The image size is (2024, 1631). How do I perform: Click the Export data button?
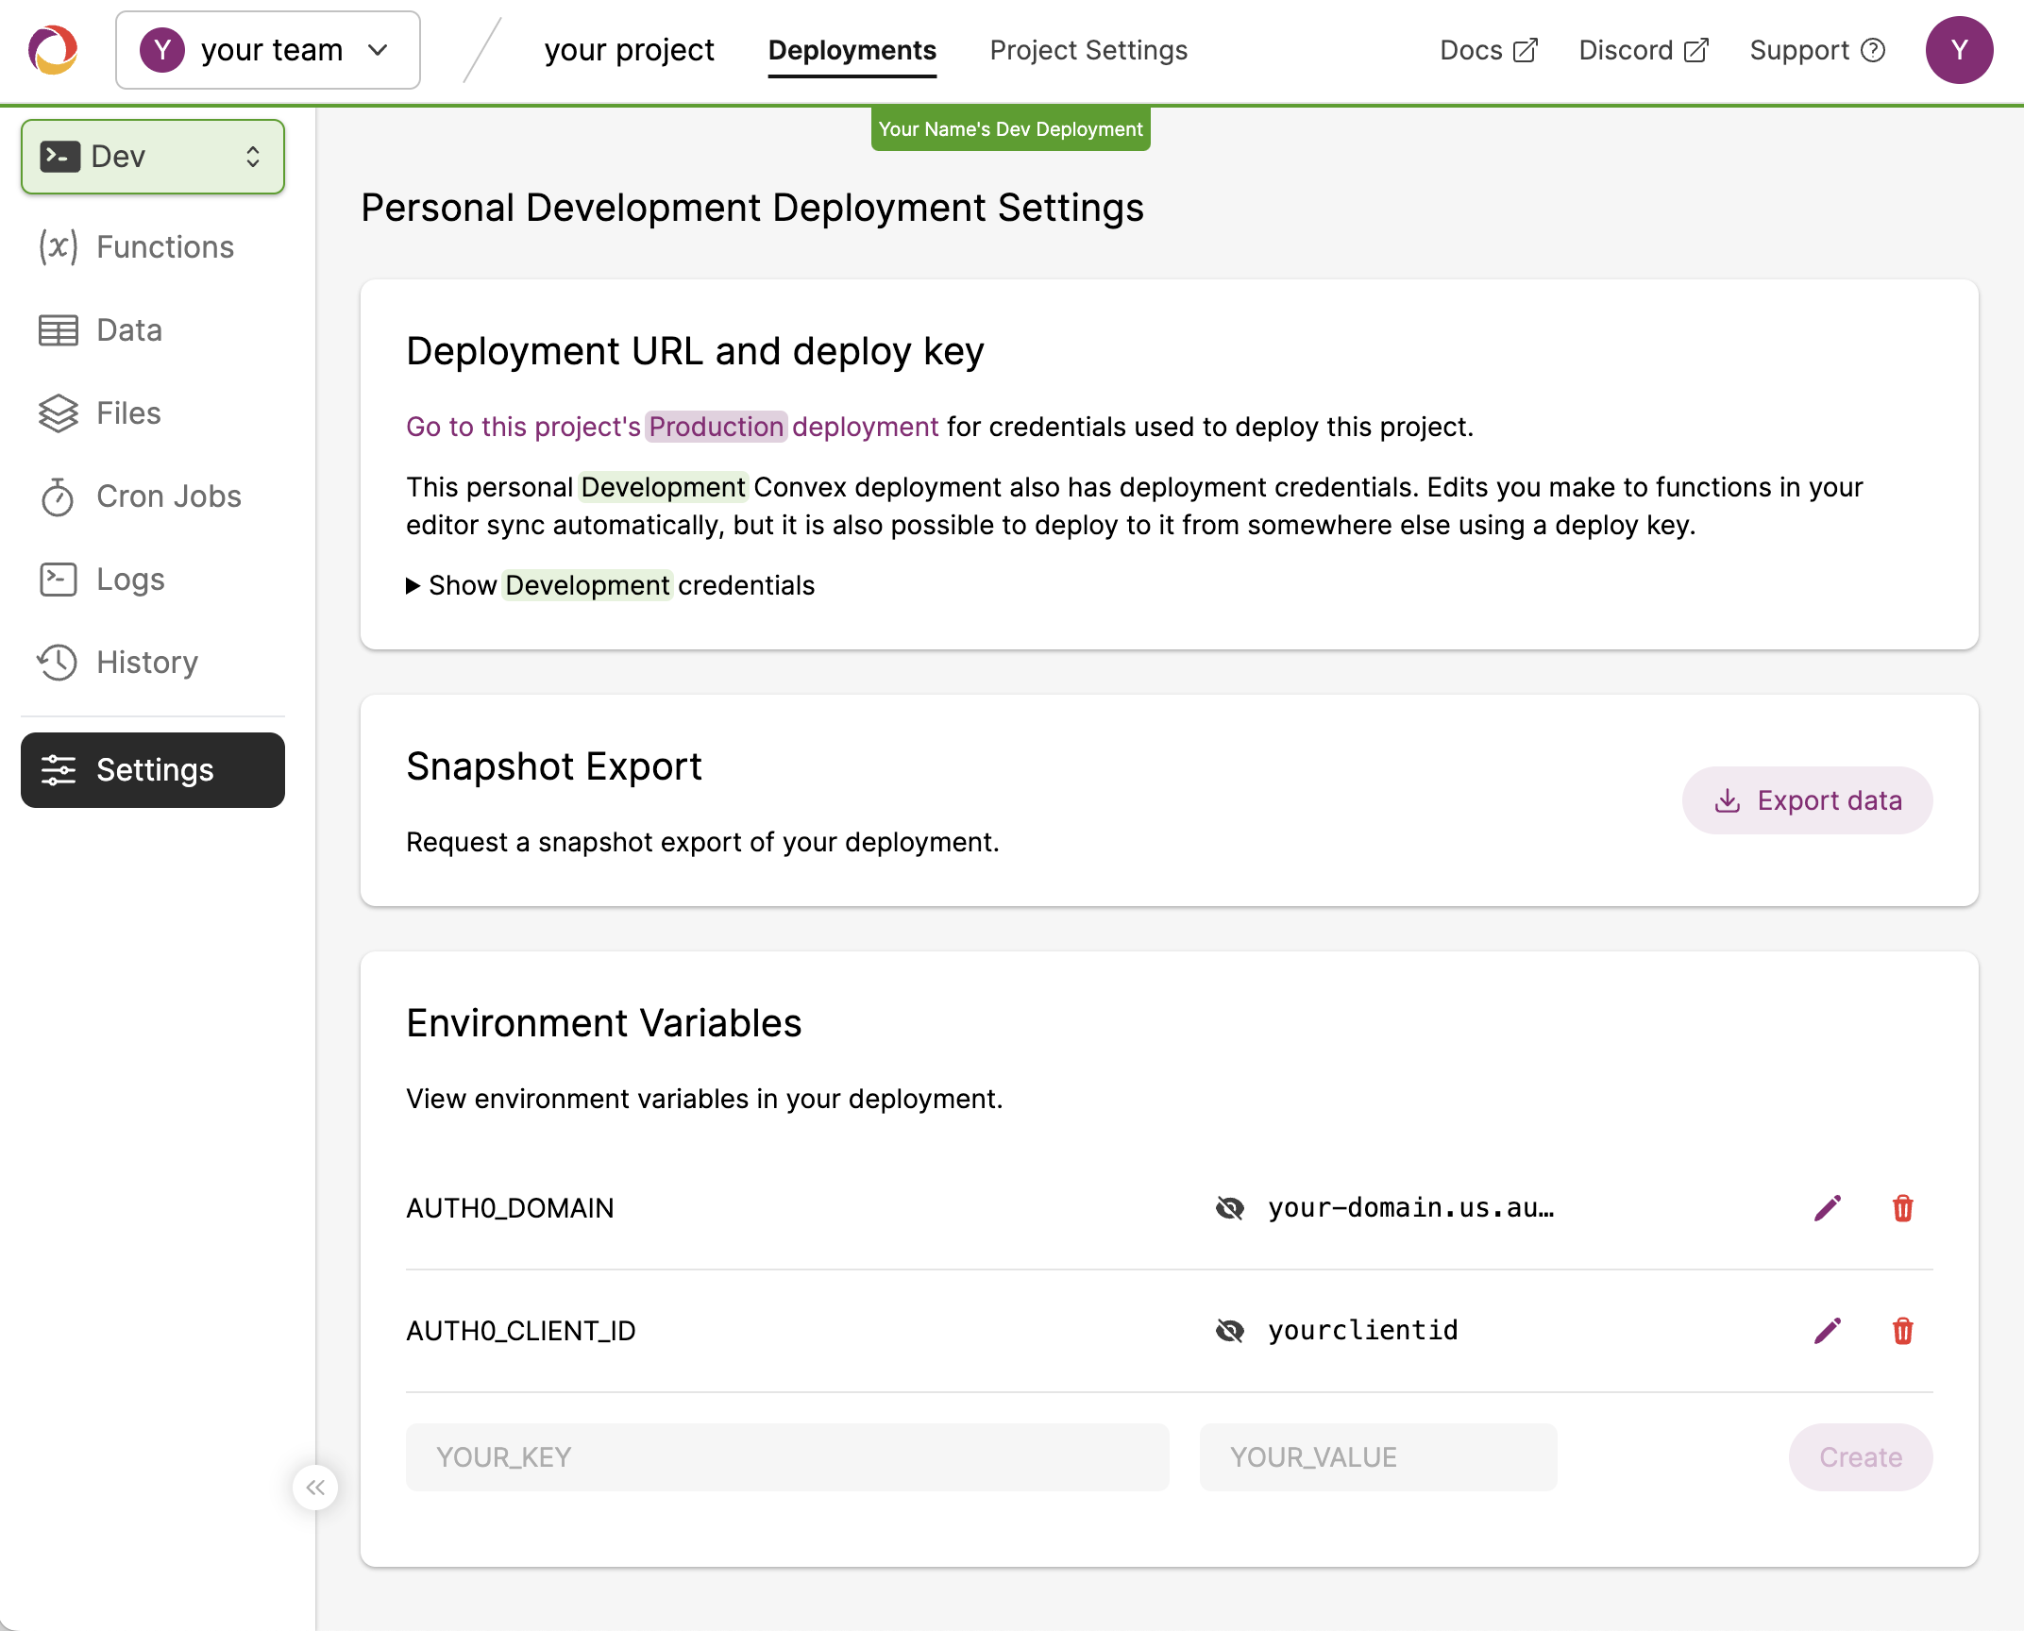pyautogui.click(x=1807, y=800)
